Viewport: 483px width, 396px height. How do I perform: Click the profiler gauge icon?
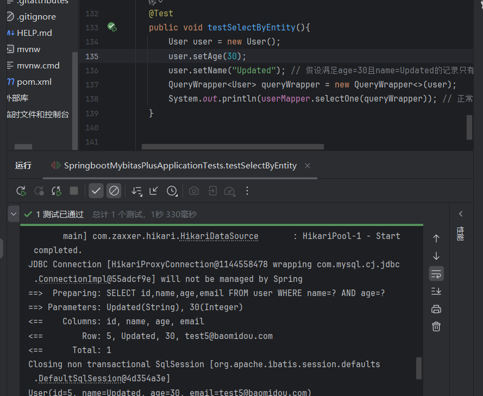pos(229,191)
